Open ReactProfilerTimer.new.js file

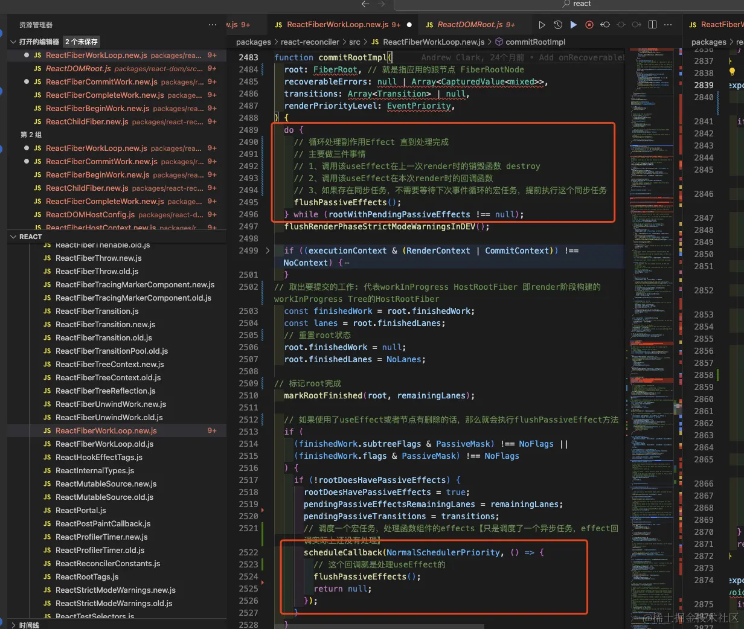click(x=117, y=537)
